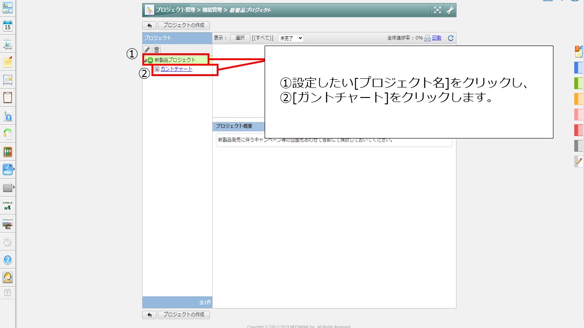Open the blue NEO icon in sidebar

coord(8,169)
